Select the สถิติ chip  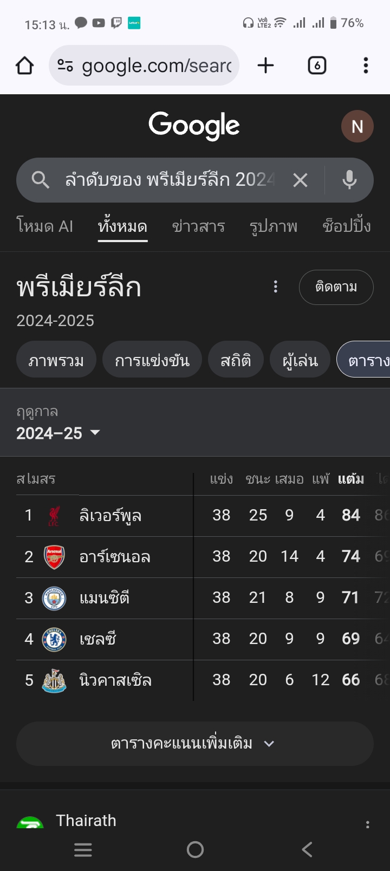click(x=236, y=360)
